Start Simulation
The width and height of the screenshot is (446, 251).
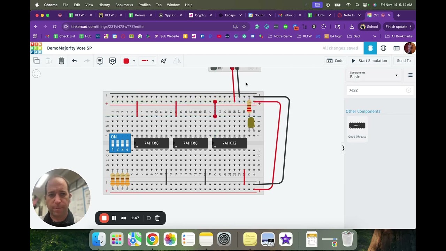coord(369,61)
